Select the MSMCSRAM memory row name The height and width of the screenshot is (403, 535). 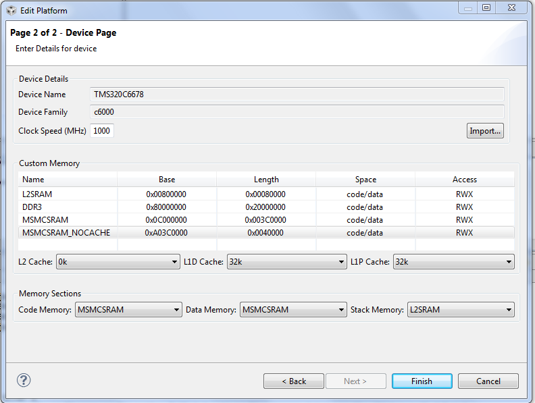(x=45, y=220)
